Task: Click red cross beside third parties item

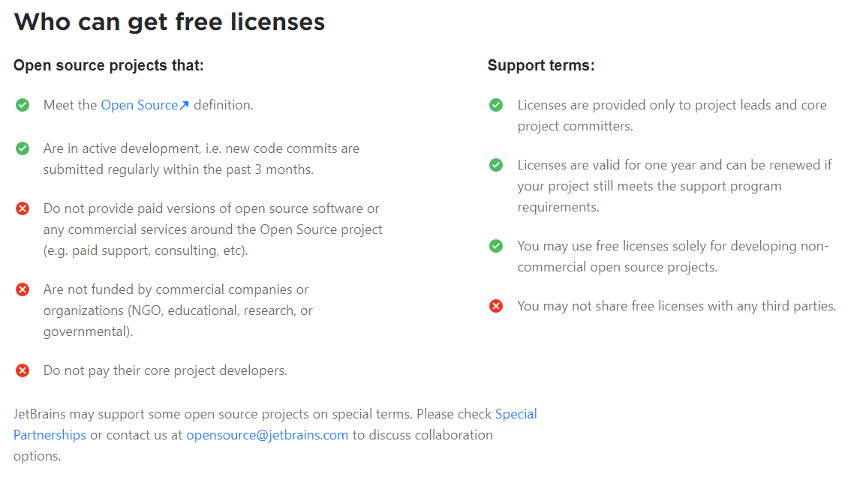Action: pyautogui.click(x=496, y=306)
